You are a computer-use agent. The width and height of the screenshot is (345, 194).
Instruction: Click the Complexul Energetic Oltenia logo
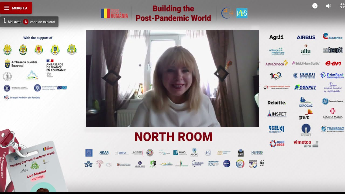[x=276, y=87]
